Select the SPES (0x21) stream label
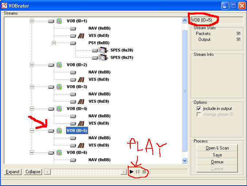The height and width of the screenshot is (186, 247). point(122,57)
